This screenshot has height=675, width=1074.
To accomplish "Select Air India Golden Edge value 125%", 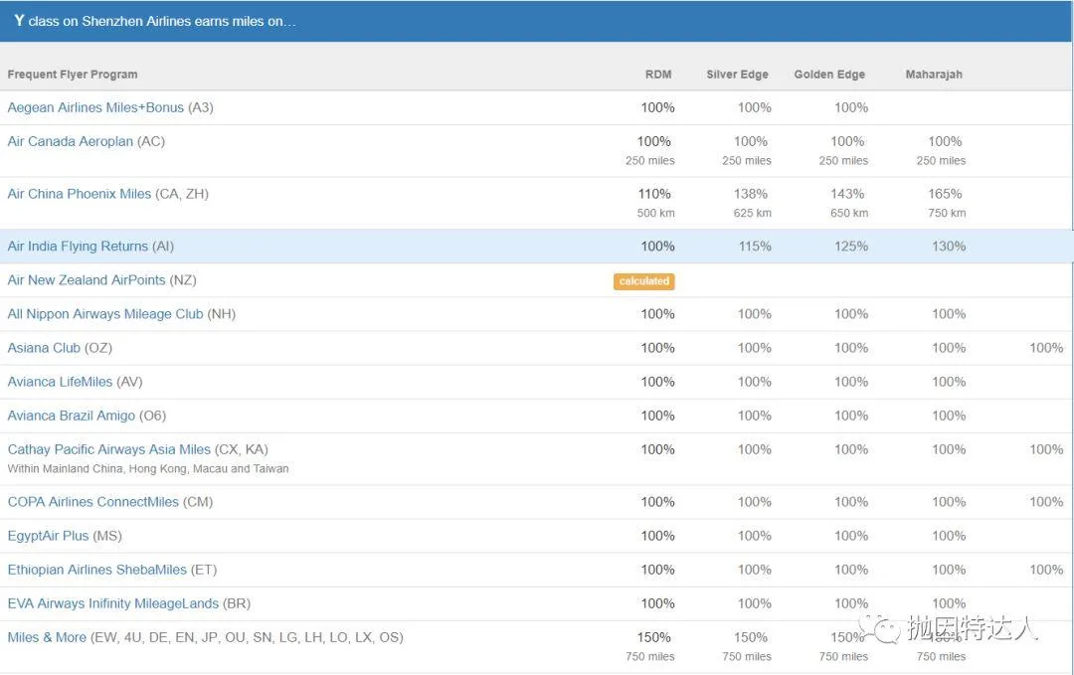I will coord(851,246).
